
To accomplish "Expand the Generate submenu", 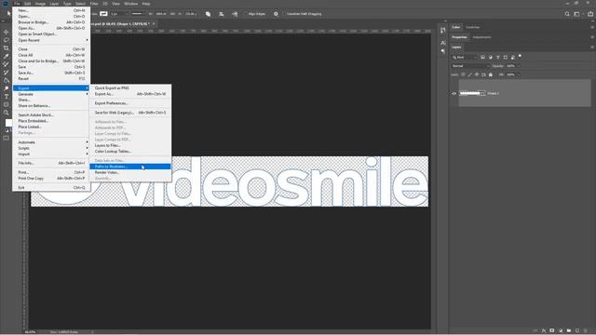I will (x=51, y=94).
